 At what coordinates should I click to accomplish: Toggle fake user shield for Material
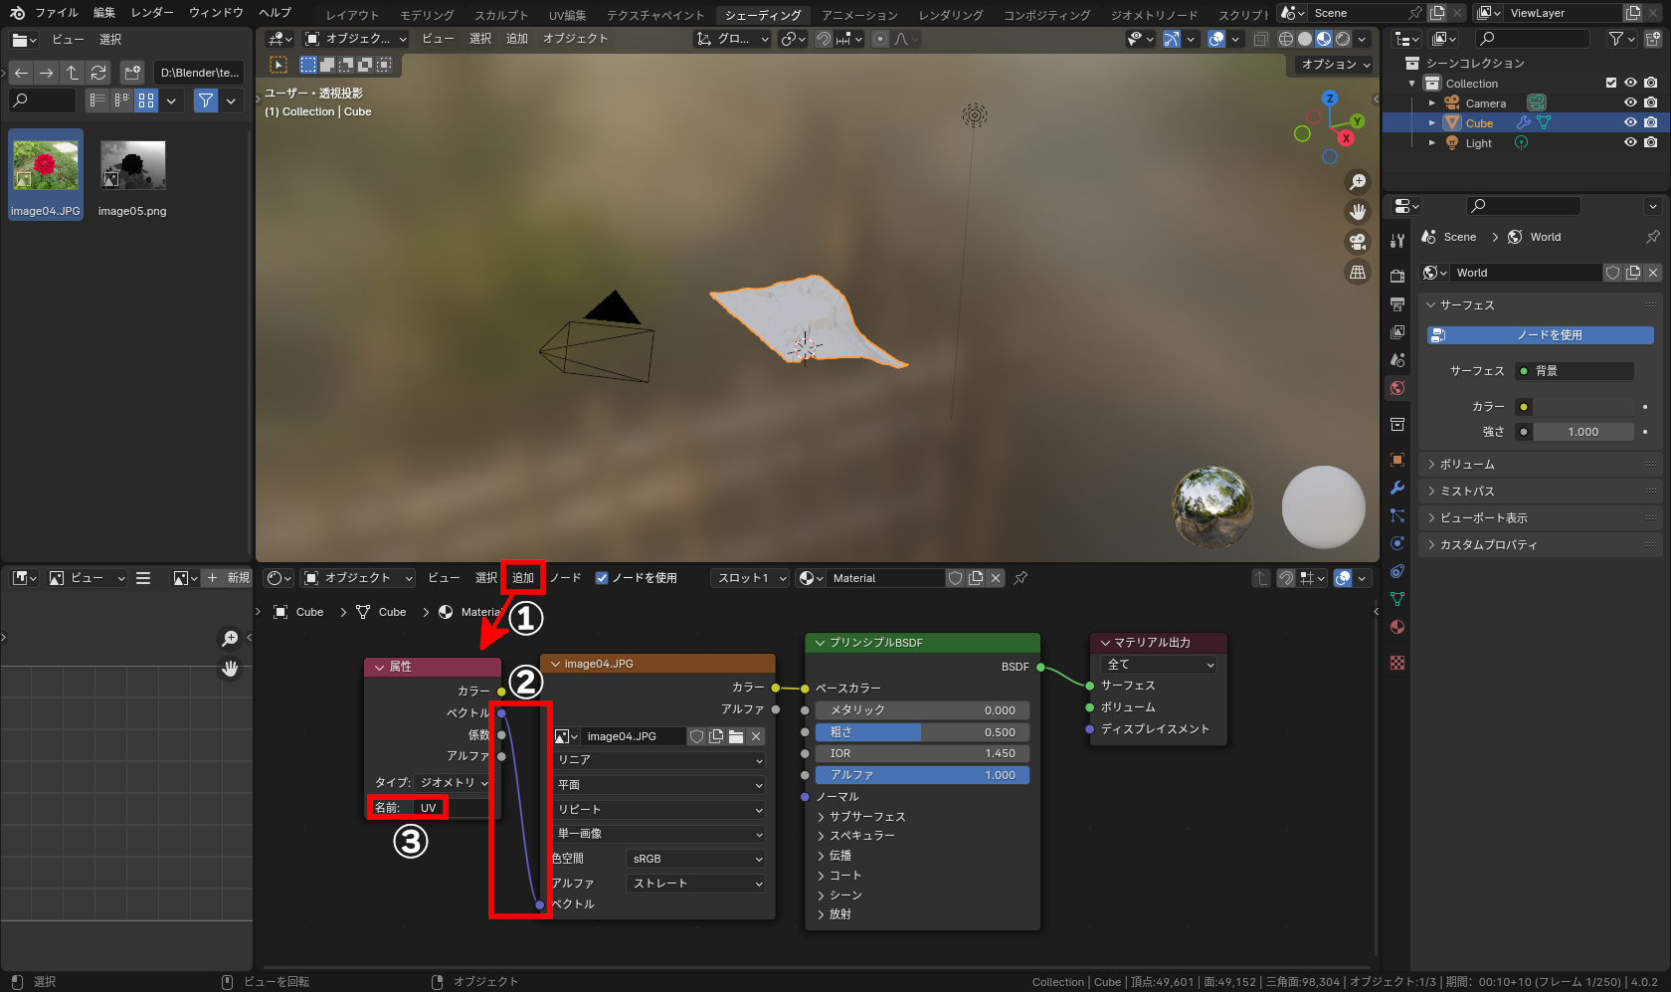[955, 578]
